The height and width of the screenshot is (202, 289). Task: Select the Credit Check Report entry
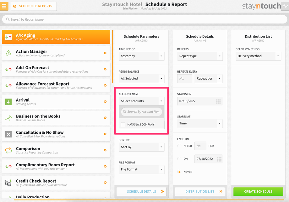pos(56,183)
